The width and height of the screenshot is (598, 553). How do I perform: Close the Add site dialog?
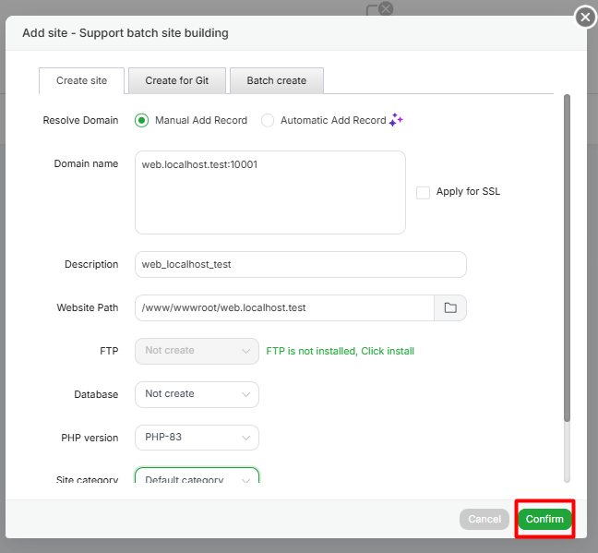pyautogui.click(x=585, y=18)
